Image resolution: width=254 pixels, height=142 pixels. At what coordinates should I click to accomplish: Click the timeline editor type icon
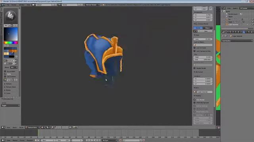pos(3,140)
